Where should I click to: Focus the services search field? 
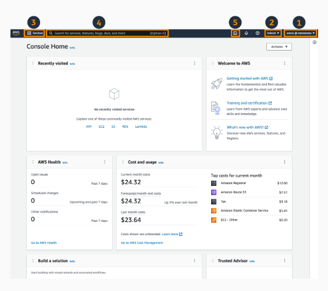[x=107, y=33]
